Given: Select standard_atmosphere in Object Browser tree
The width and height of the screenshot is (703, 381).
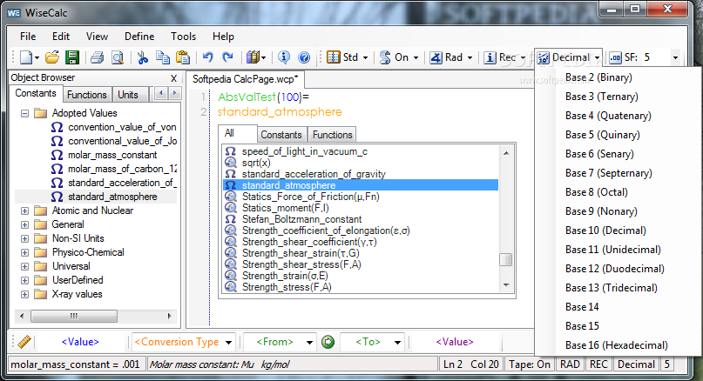Looking at the screenshot, I should coord(112,197).
